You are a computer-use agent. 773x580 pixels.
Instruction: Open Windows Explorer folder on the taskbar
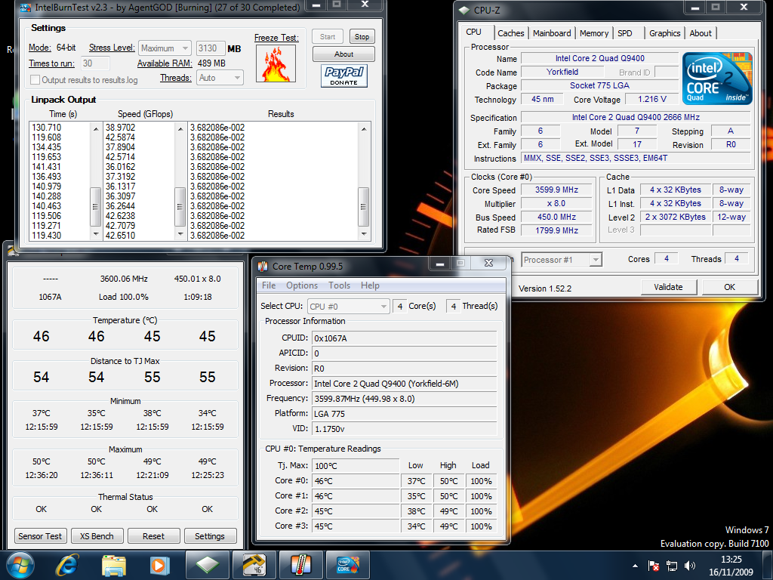(x=113, y=565)
